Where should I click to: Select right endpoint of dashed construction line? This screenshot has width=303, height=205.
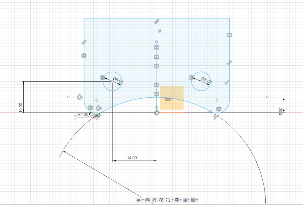[x=268, y=97]
